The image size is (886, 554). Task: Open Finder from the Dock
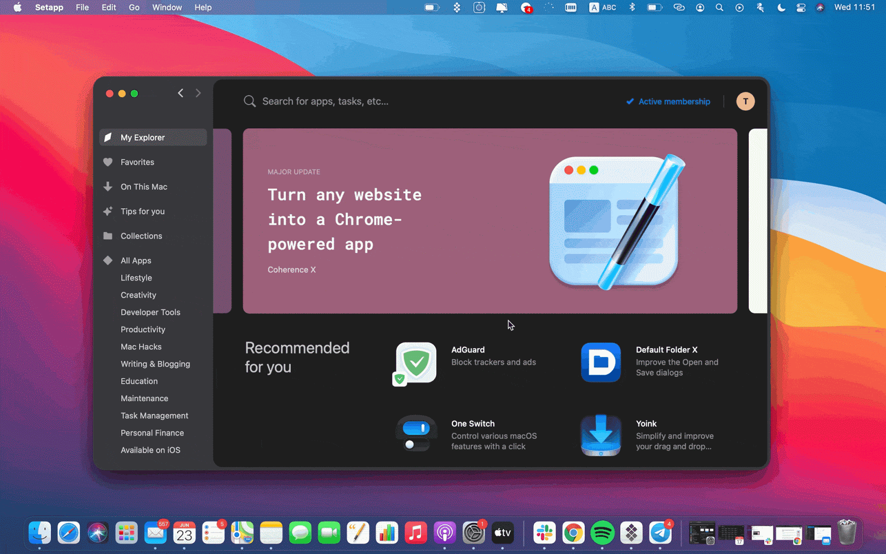point(40,533)
